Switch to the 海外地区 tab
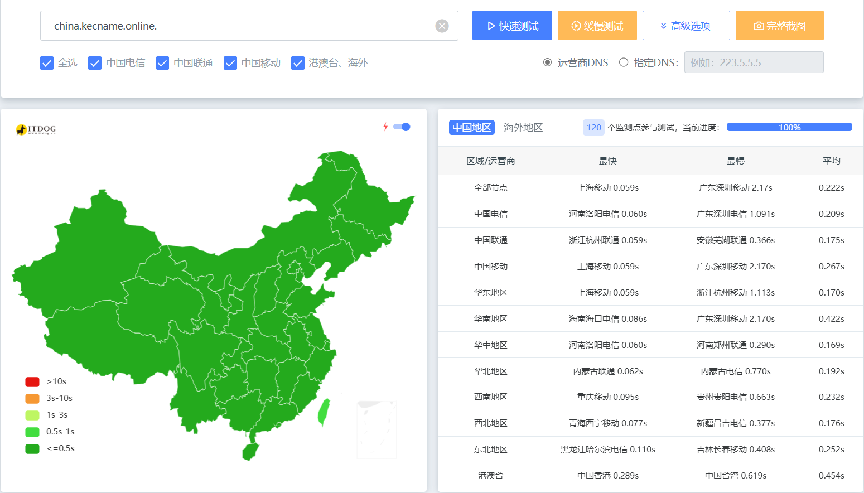 (x=523, y=128)
